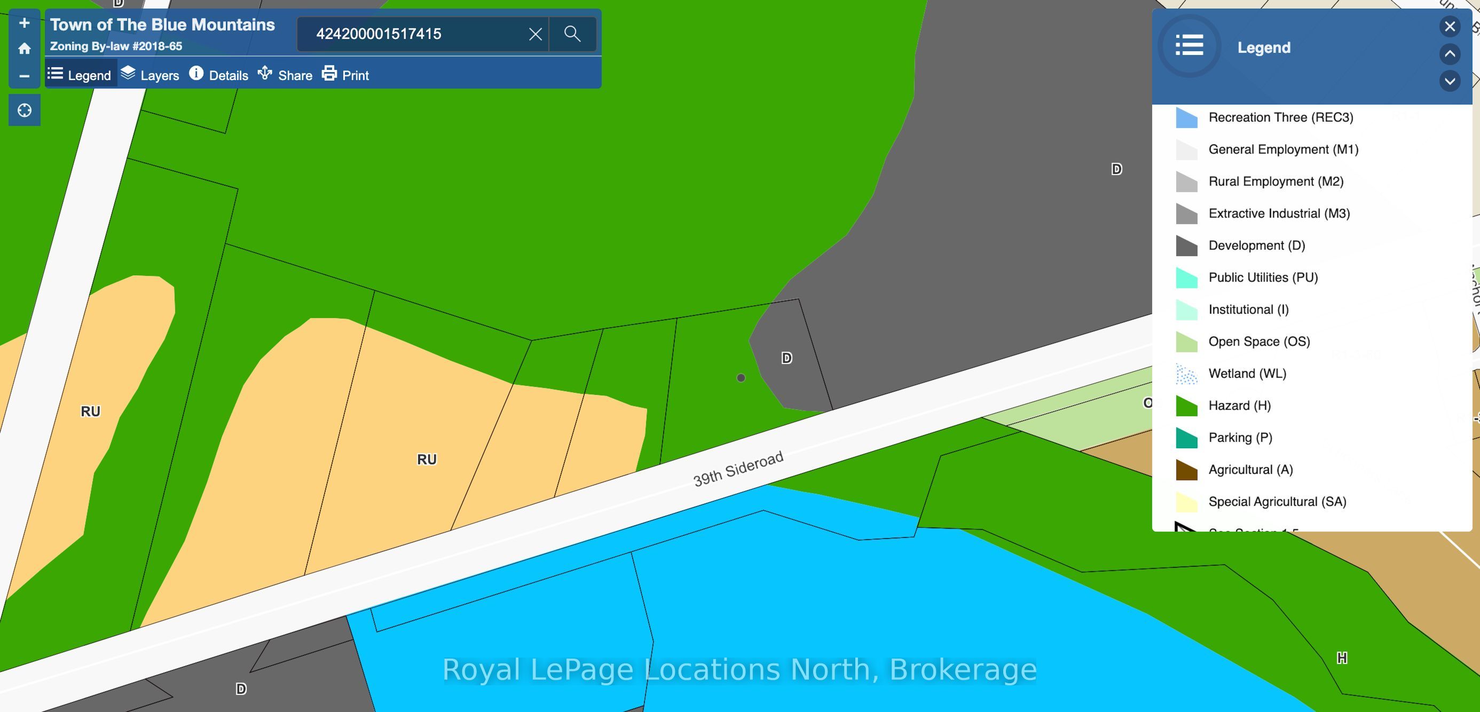Click the zoom in plus button
This screenshot has width=1480, height=712.
coord(24,23)
